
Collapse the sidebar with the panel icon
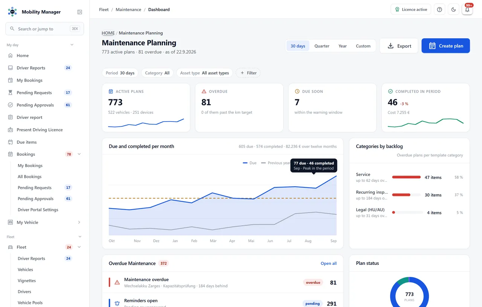(80, 12)
